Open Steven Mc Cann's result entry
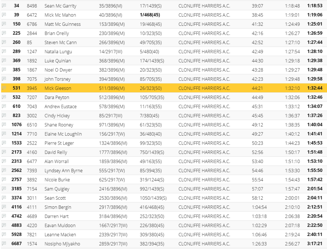 [60, 42]
